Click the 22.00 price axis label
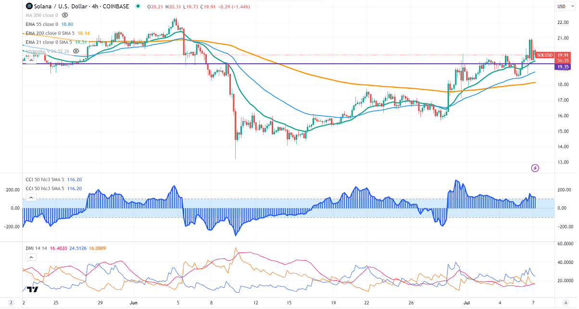579x309 pixels. pyautogui.click(x=563, y=23)
